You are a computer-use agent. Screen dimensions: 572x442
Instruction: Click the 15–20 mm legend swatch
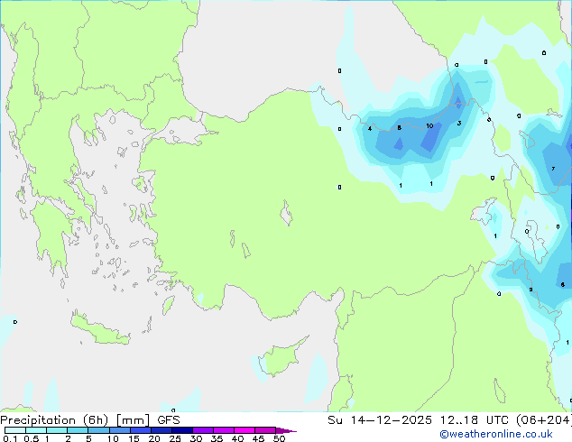coord(140,430)
